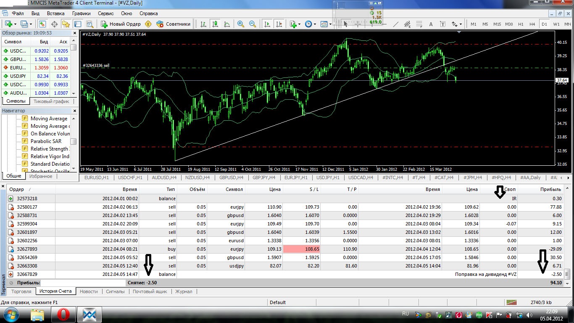Select the On Balance Volume indicator
Image resolution: width=574 pixels, height=323 pixels.
50,134
